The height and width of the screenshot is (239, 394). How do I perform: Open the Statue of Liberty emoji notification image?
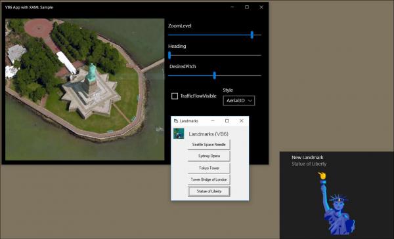336,203
